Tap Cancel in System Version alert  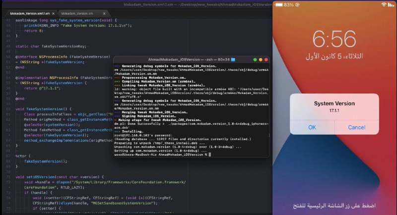click(356, 127)
